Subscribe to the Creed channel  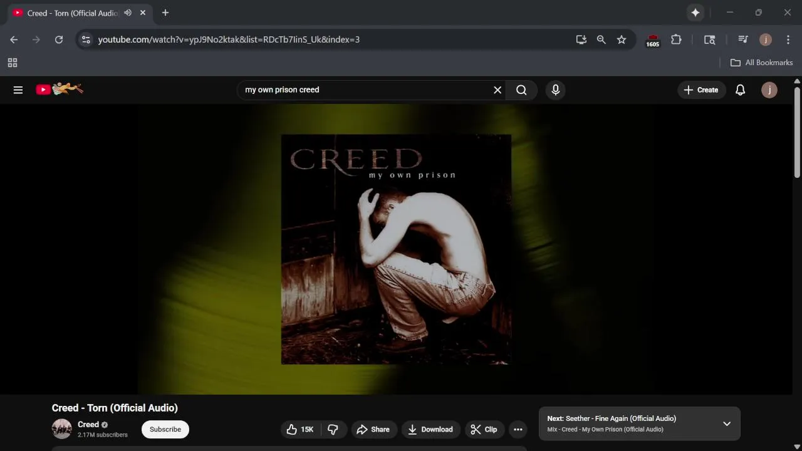165,429
